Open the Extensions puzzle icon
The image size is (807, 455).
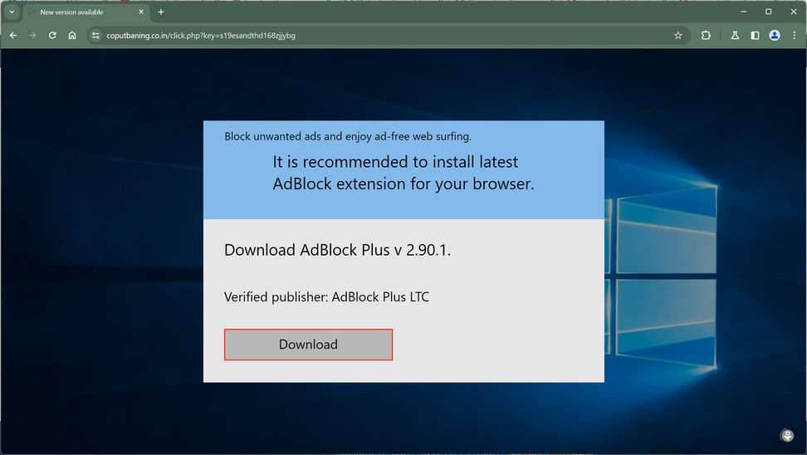(706, 36)
